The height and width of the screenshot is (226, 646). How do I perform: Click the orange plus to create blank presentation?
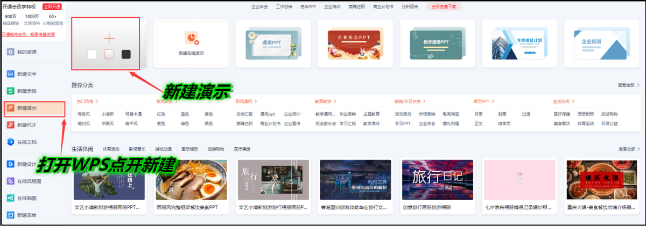(x=109, y=38)
